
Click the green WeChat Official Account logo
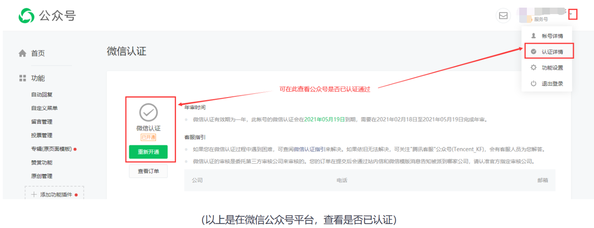click(27, 16)
